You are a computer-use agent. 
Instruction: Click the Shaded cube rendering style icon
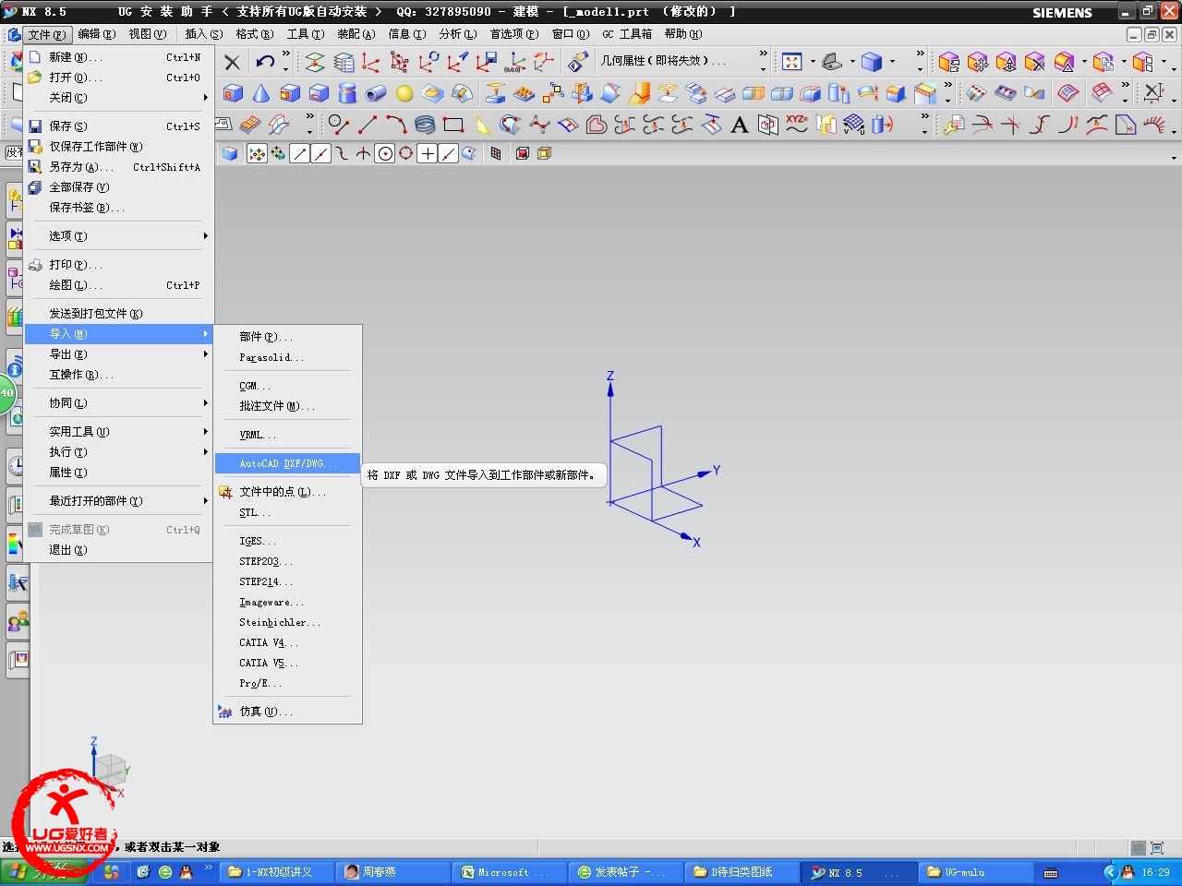pos(871,62)
